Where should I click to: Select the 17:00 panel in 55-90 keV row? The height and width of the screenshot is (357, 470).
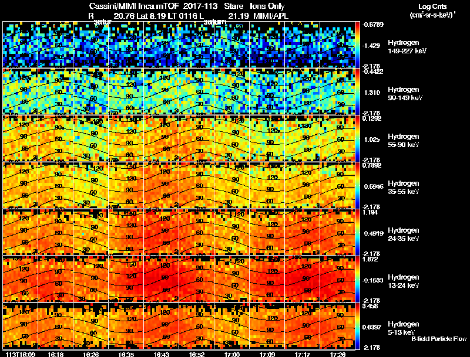point(231,138)
